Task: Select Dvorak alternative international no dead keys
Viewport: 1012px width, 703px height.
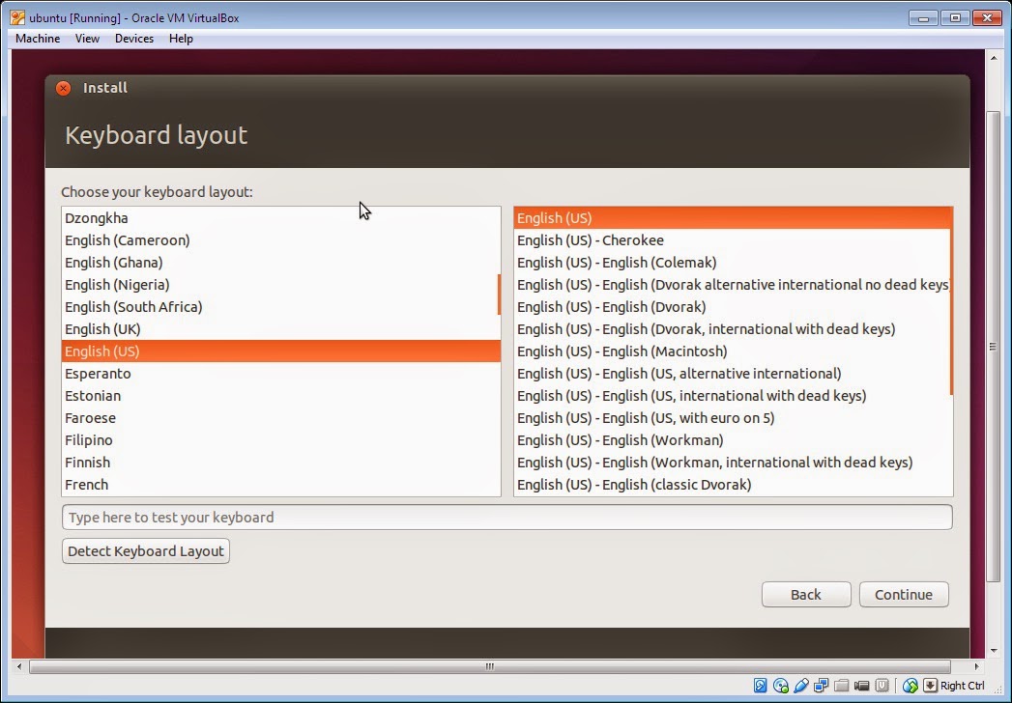Action: pos(733,285)
